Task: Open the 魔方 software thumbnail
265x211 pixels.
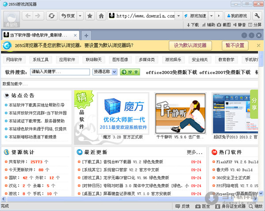Action: (x=123, y=113)
